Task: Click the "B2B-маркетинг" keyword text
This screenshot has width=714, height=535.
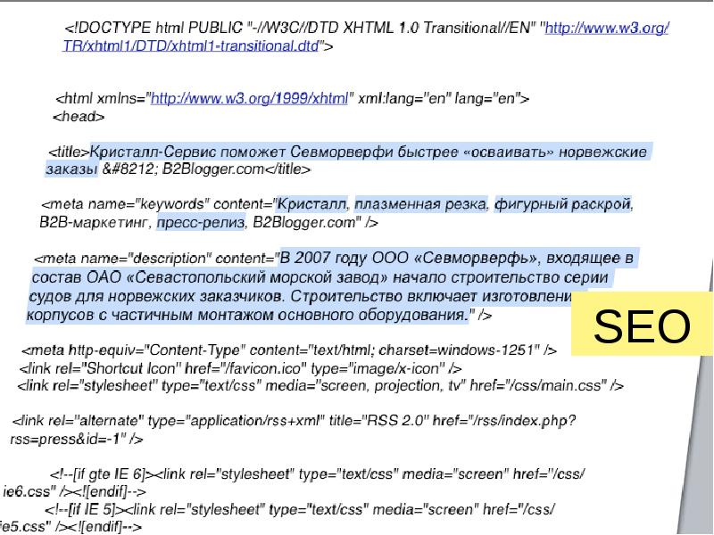Action: coord(96,222)
